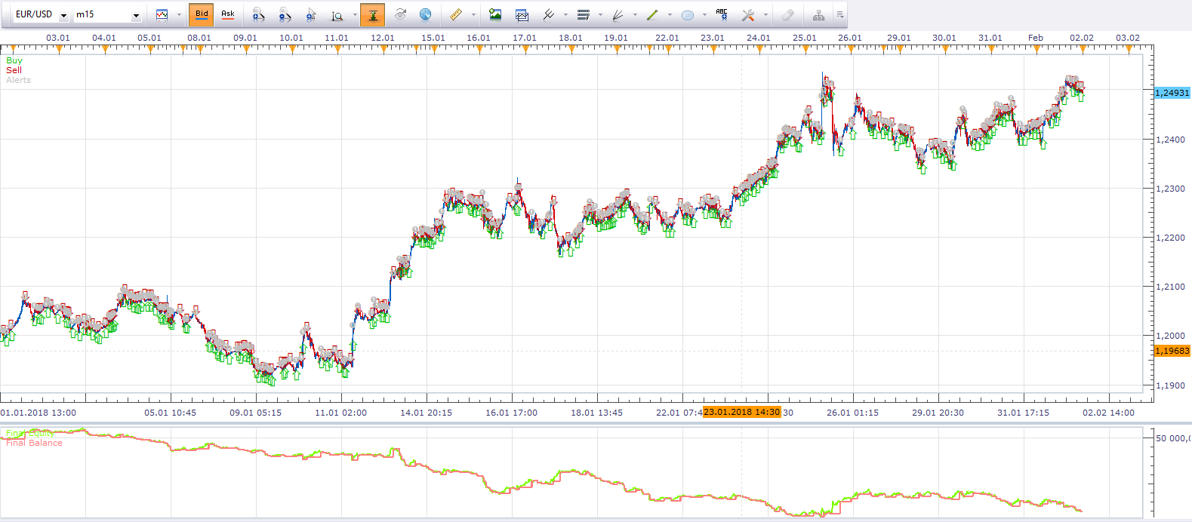1192x522 pixels.
Task: Click the chart type icon
Action: pyautogui.click(x=162, y=14)
